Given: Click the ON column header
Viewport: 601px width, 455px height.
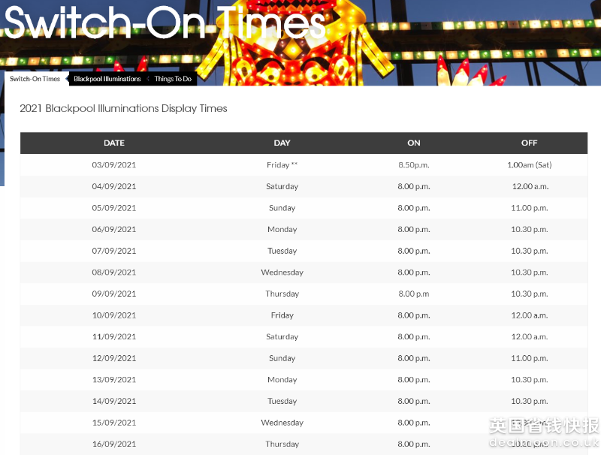Looking at the screenshot, I should (x=414, y=143).
